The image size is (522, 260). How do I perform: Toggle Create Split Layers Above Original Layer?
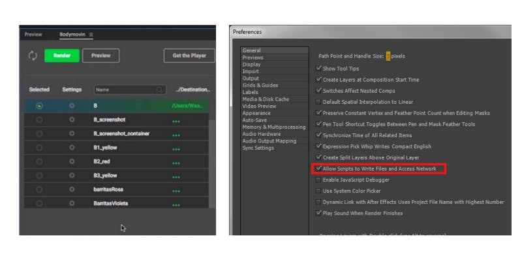[x=318, y=157]
